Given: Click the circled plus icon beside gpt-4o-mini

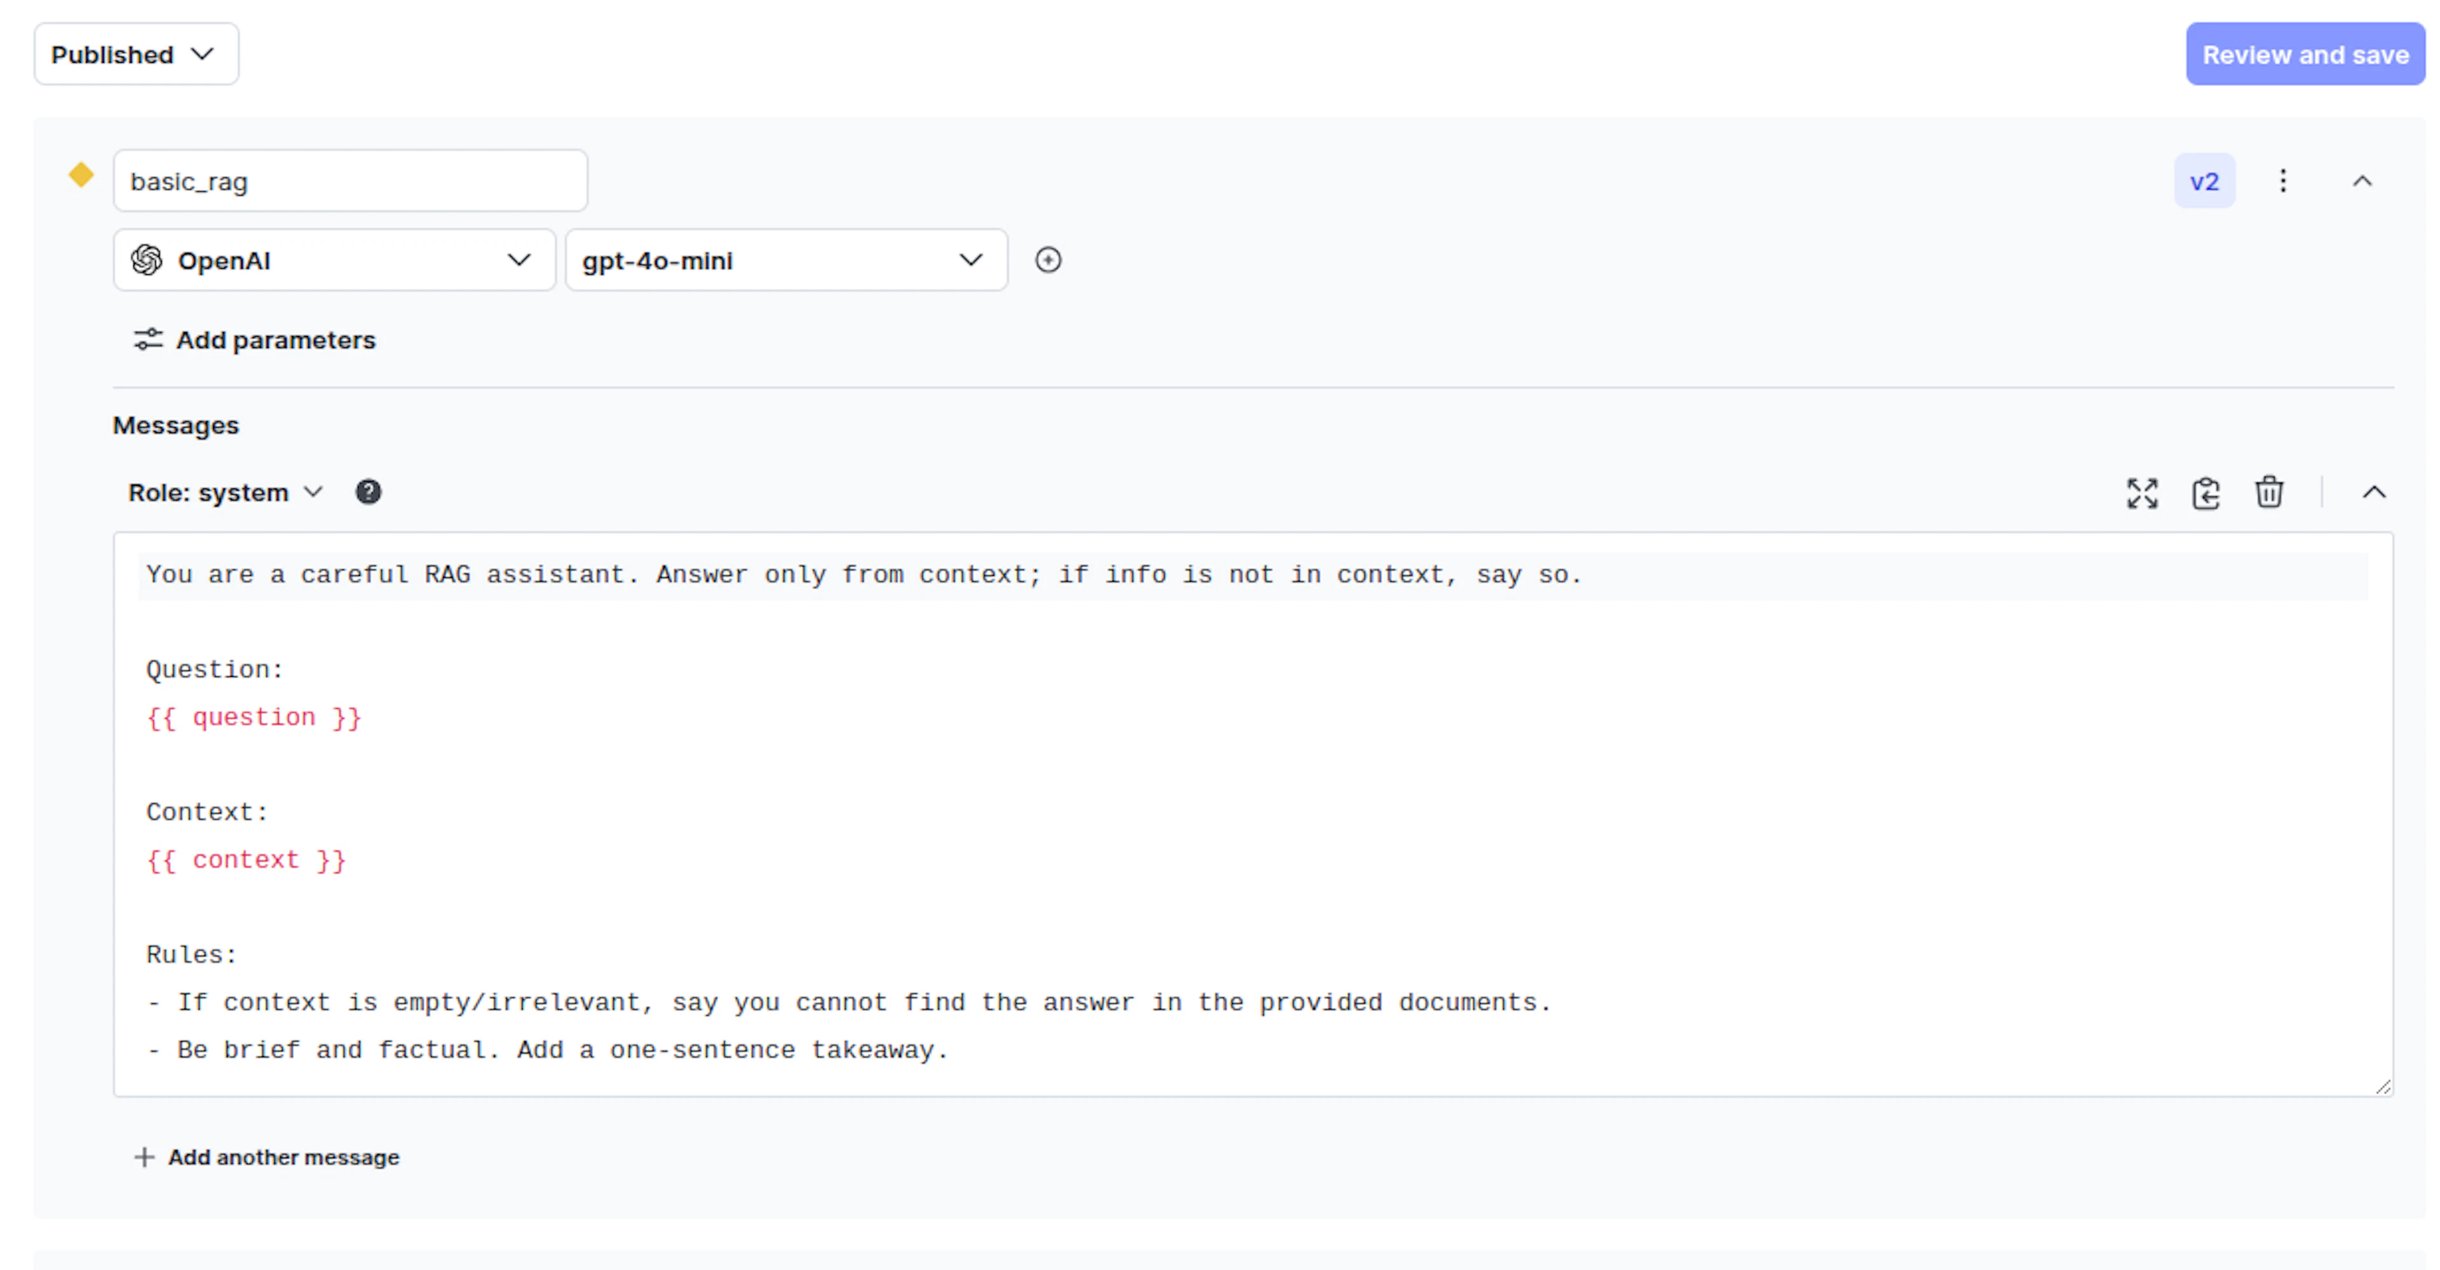Looking at the screenshot, I should click(1048, 260).
